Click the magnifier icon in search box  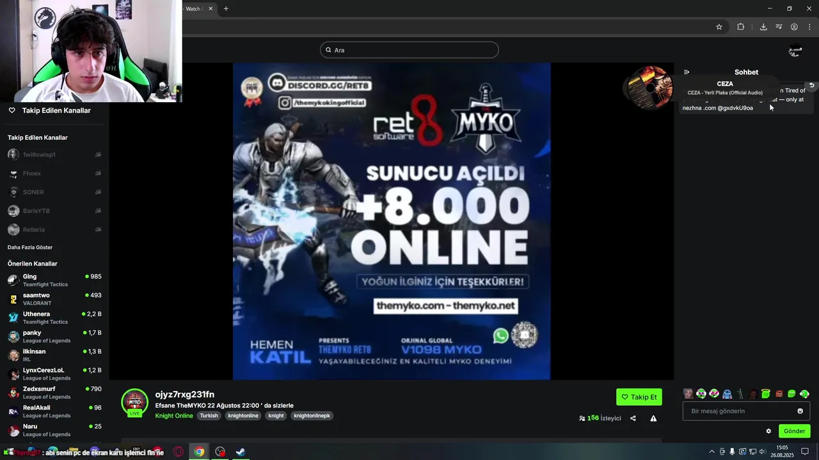[328, 50]
